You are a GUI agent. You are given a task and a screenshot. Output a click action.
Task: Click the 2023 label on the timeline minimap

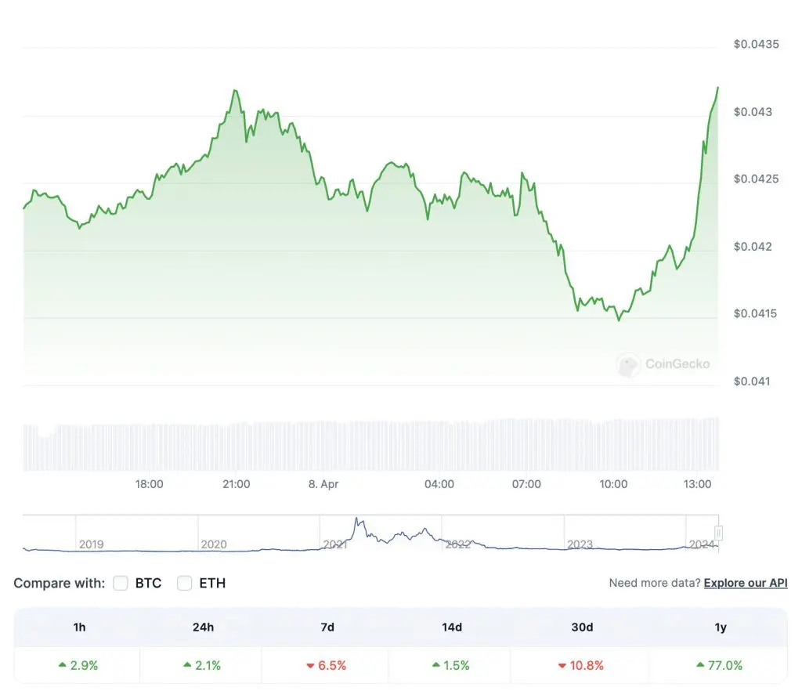pyautogui.click(x=580, y=544)
